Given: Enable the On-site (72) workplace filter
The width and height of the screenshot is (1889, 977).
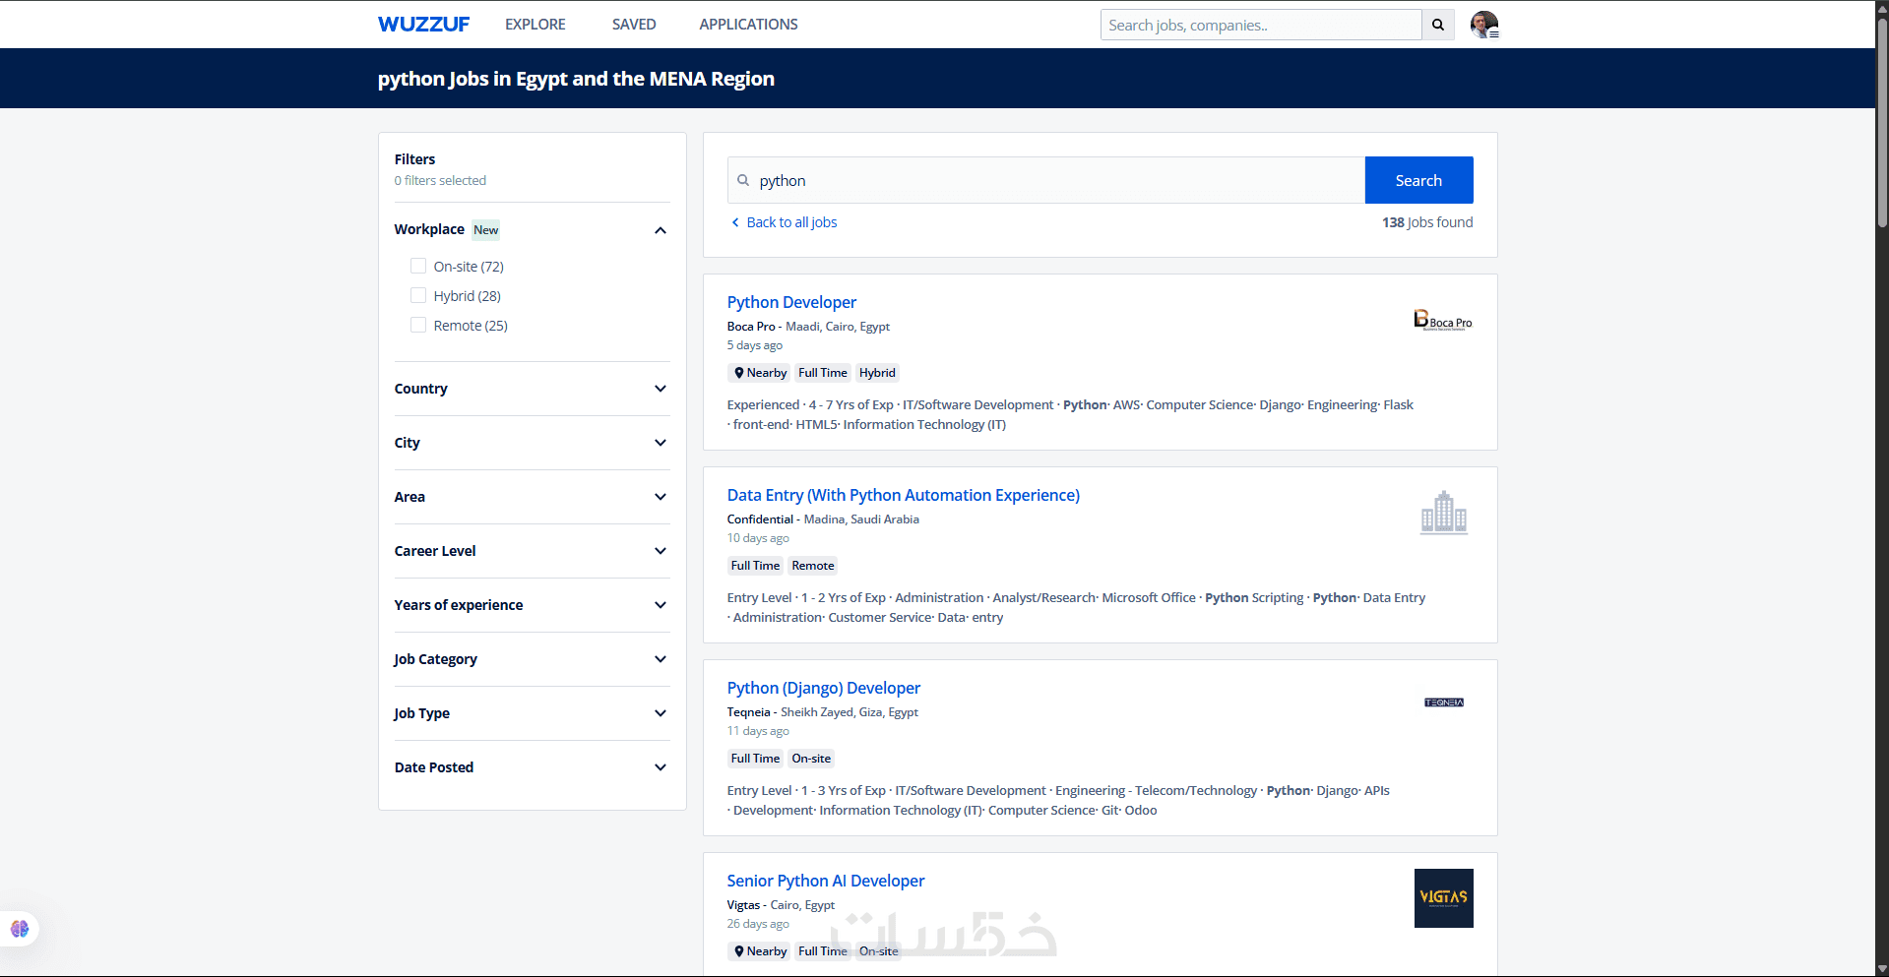Looking at the screenshot, I should [x=418, y=266].
